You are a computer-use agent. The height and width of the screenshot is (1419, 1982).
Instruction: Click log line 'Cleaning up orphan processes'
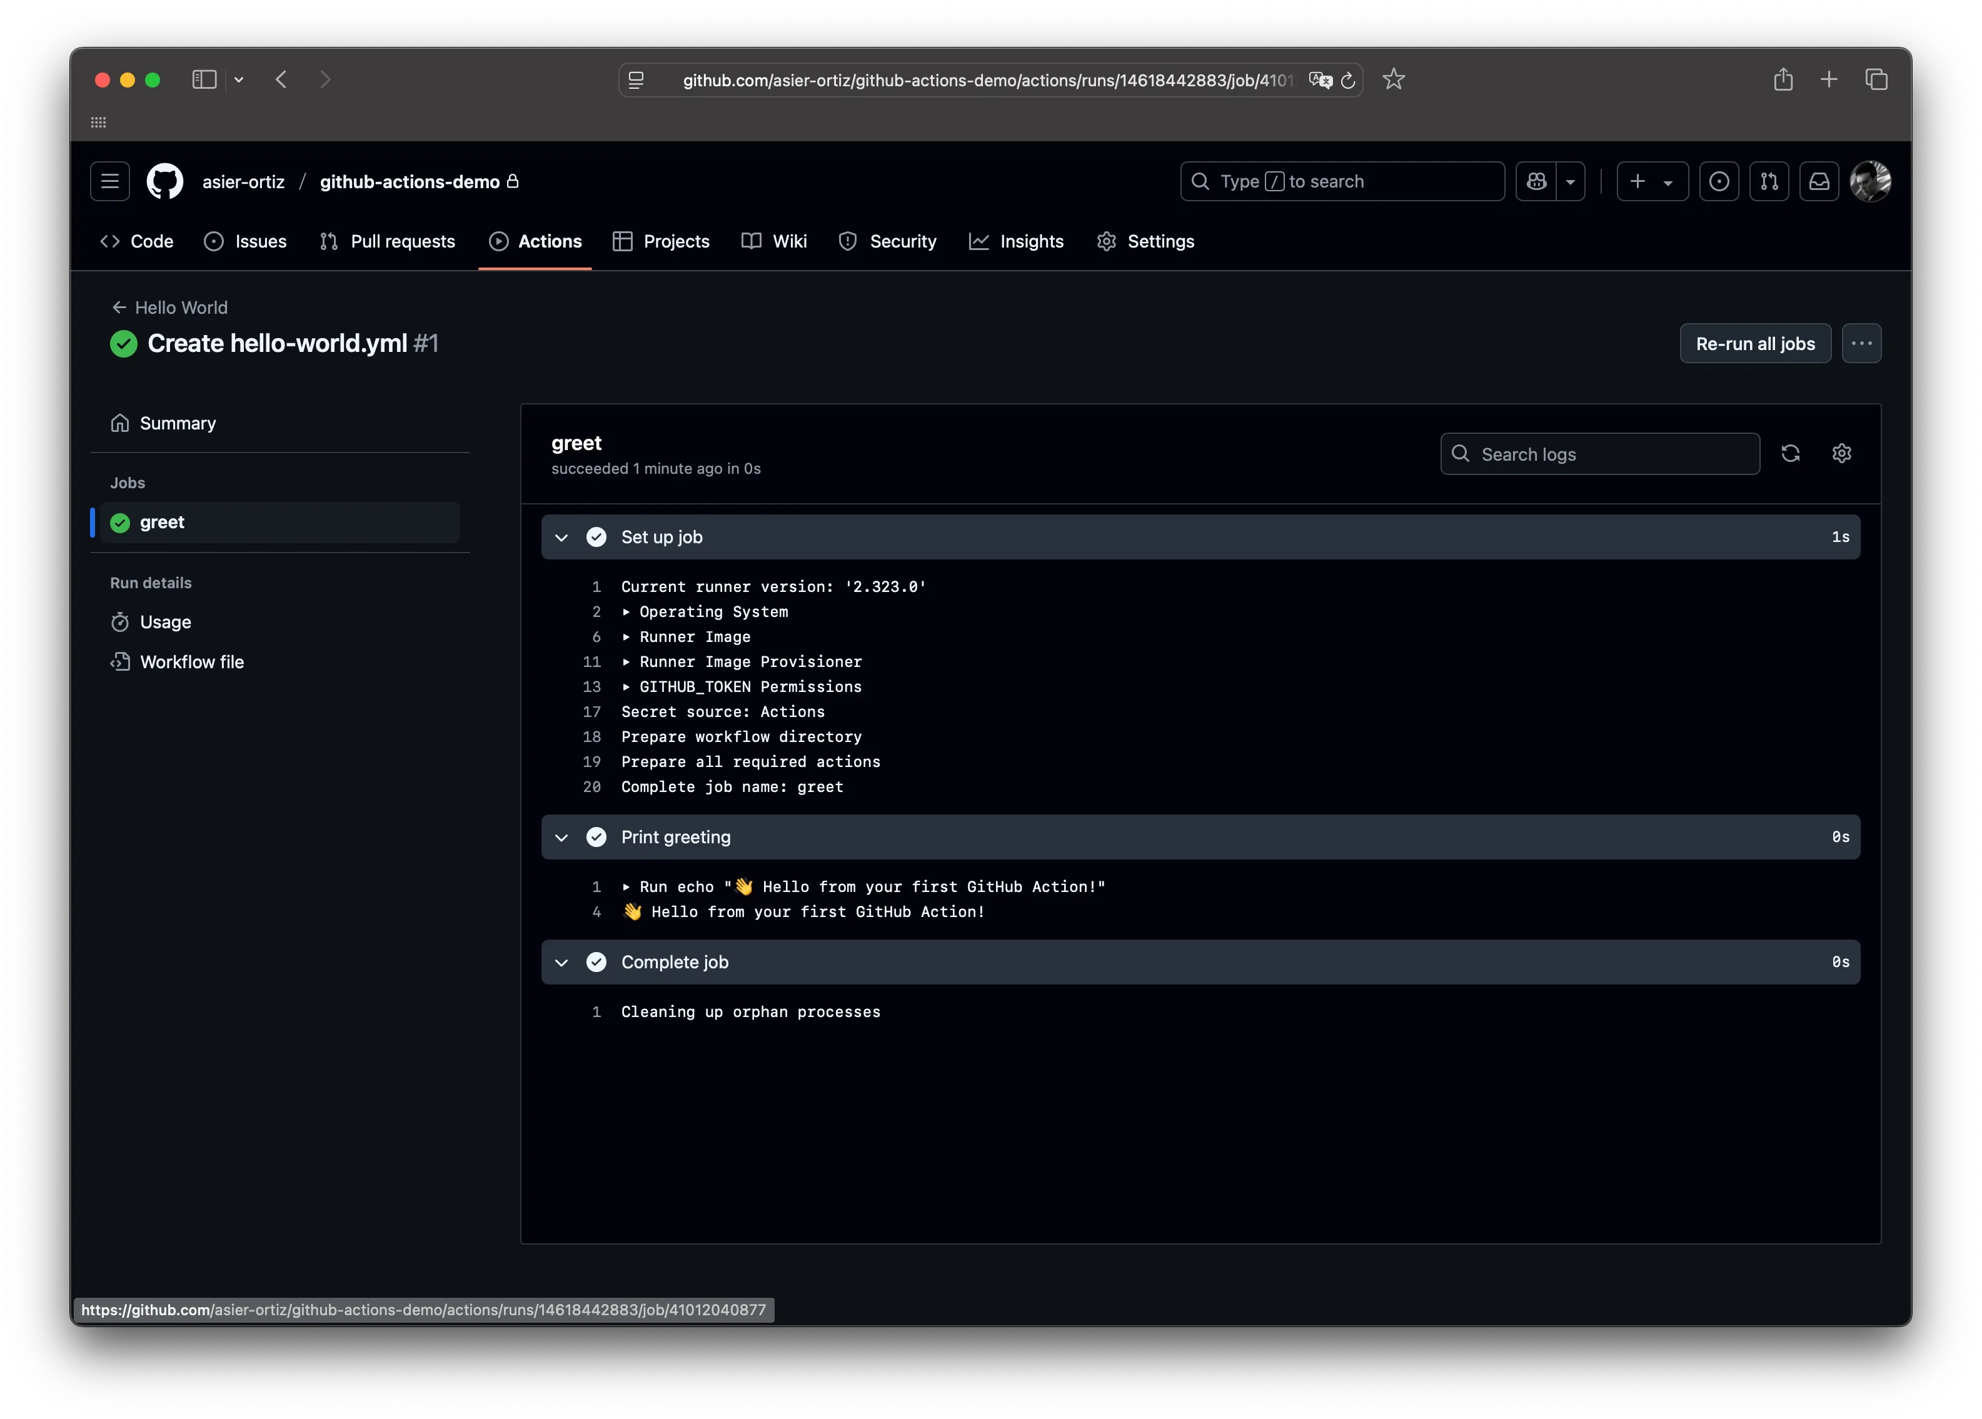[751, 1012]
